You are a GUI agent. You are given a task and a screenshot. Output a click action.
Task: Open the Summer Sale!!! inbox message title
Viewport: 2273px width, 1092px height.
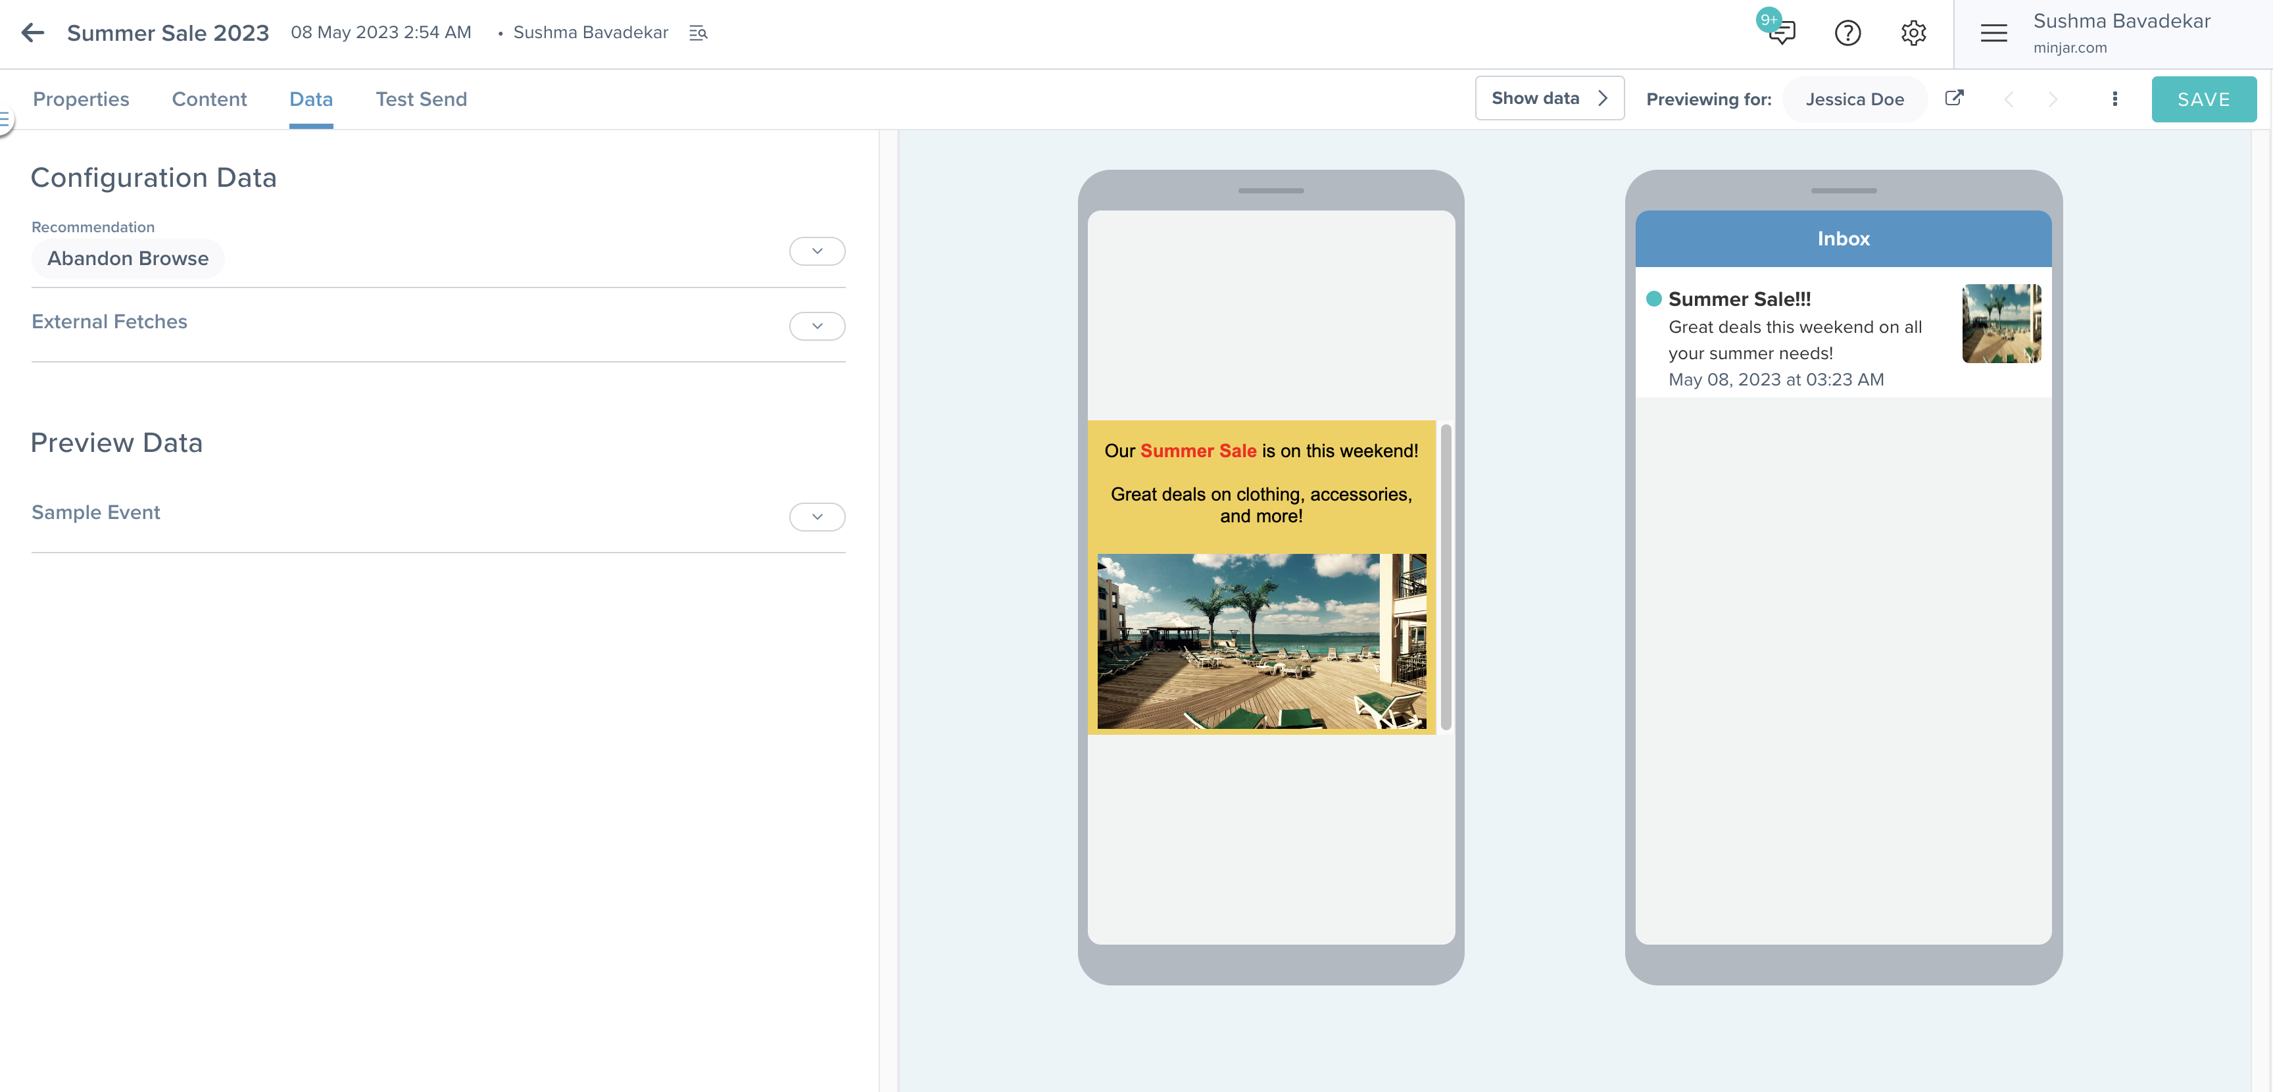[1739, 299]
